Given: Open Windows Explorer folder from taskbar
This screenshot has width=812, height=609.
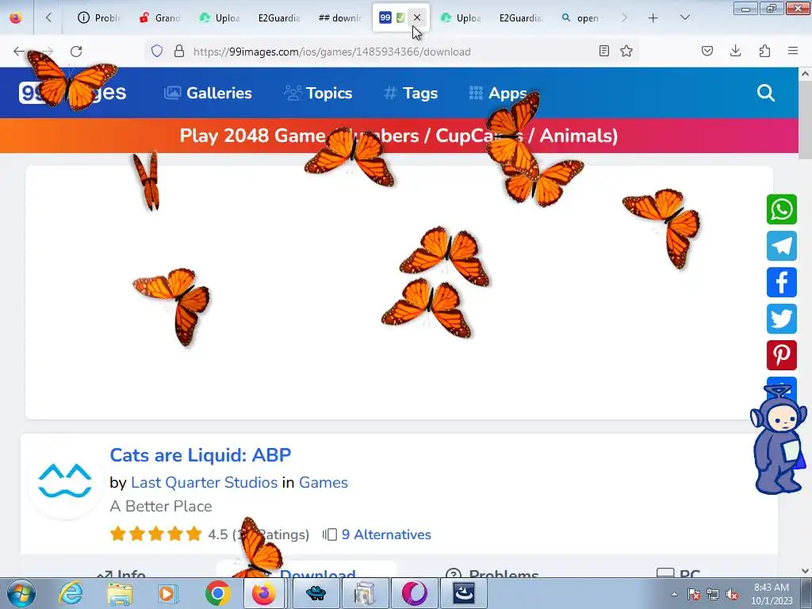Looking at the screenshot, I should coord(120,593).
